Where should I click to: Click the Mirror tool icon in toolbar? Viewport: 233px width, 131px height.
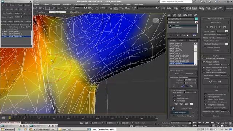click(163, 8)
